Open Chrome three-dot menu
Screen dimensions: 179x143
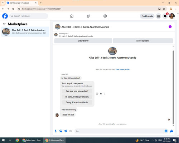tap(176, 9)
